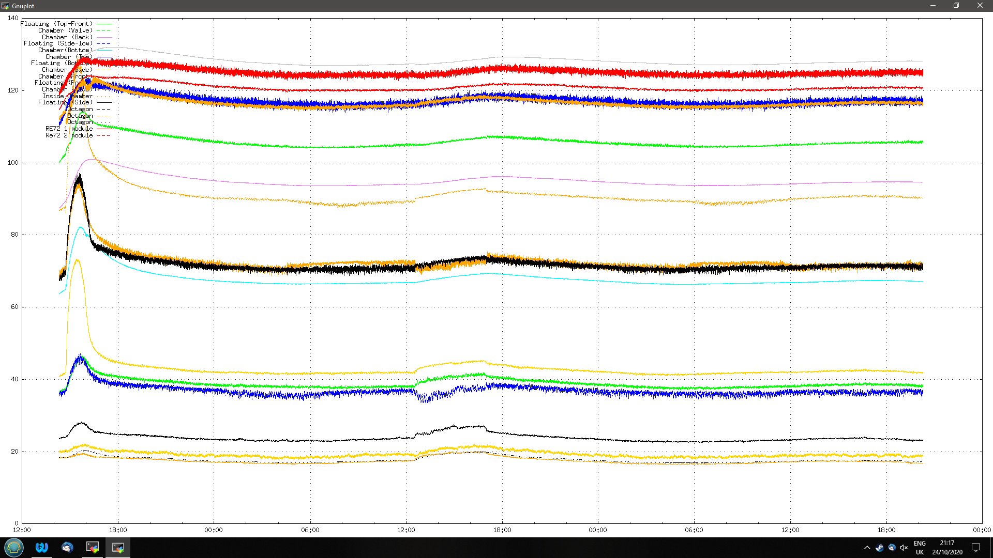Click the 60 y-axis label

tap(14, 307)
